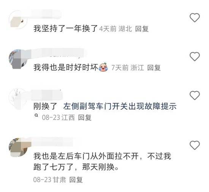Image resolution: width=209 pixels, height=192 pixels.
Task: Open the 左侧副驾车门开关出现故障提示 search link
Action: (x=120, y=106)
